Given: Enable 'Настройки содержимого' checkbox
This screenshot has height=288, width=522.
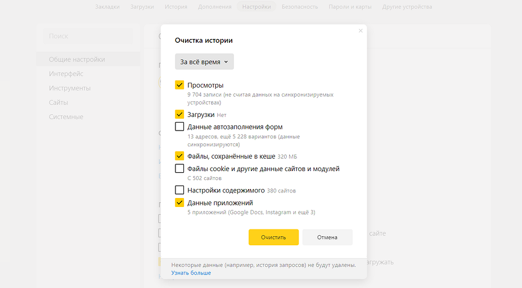Looking at the screenshot, I should 179,190.
